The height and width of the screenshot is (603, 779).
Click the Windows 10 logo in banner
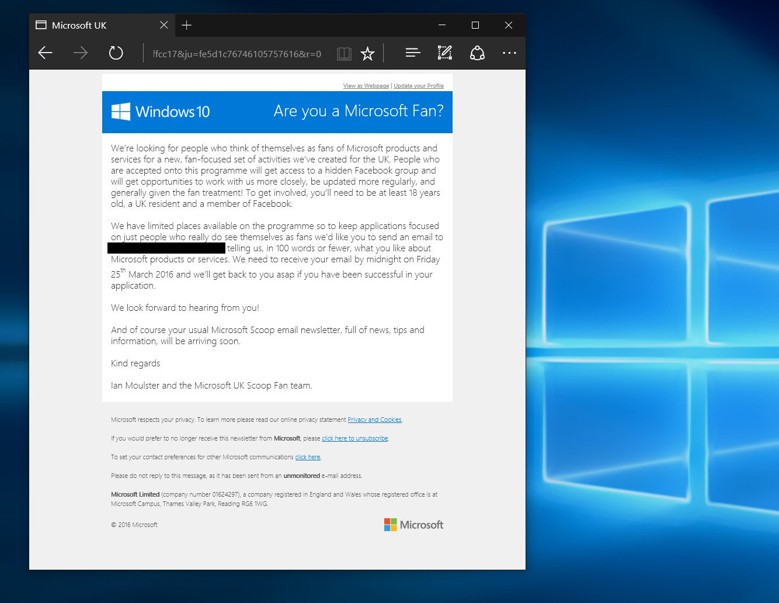161,112
